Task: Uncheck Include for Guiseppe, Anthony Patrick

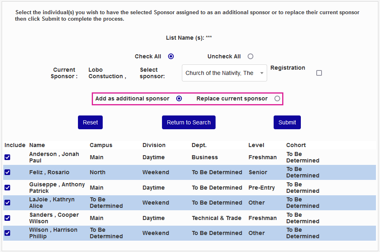Action: tap(7, 188)
